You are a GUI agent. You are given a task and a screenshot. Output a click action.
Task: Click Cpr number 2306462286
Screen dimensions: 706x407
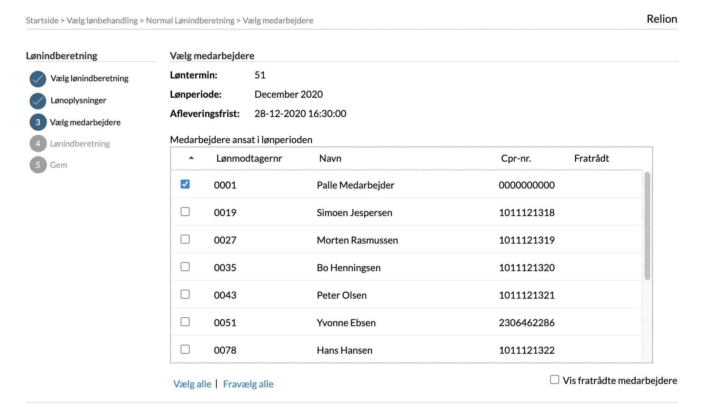point(527,323)
